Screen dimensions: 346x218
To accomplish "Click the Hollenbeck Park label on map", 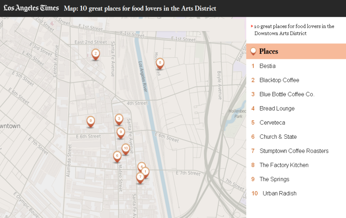I will click(x=237, y=114).
